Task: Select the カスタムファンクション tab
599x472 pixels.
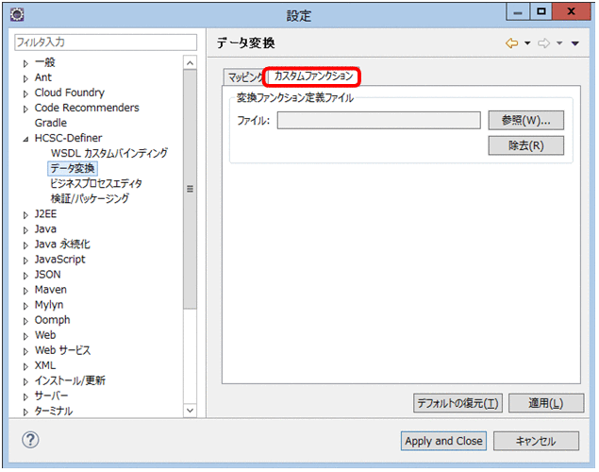Action: [x=313, y=76]
